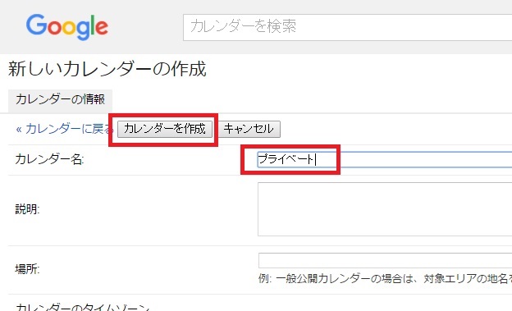Click the 場所: label

27,269
